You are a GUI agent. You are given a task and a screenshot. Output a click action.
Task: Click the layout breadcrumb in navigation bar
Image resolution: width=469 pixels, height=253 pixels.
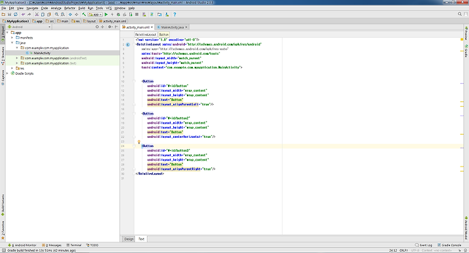coord(89,21)
